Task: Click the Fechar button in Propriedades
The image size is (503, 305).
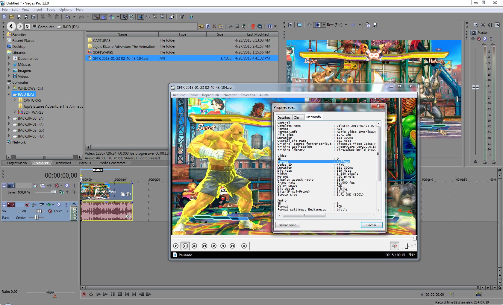Action: tap(371, 225)
